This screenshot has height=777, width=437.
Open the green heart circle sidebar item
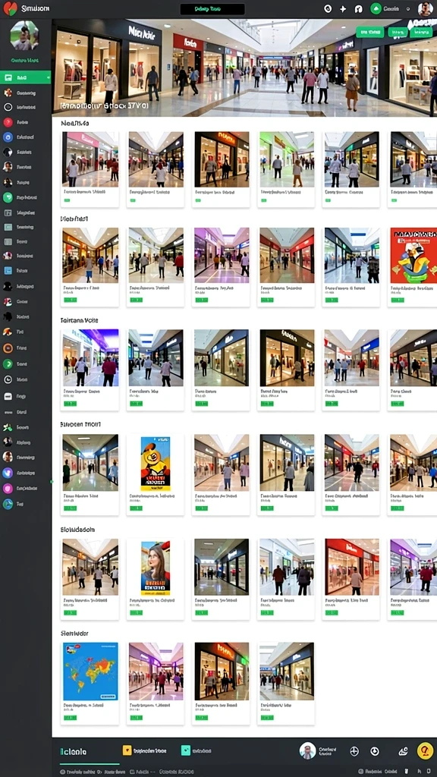[8, 197]
